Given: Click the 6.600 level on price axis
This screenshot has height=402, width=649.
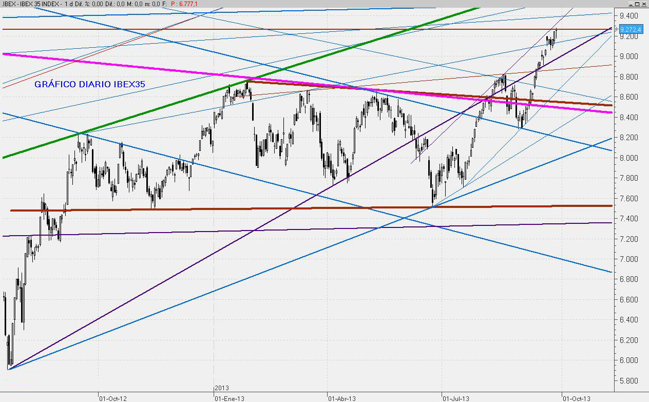Looking at the screenshot, I should point(628,300).
